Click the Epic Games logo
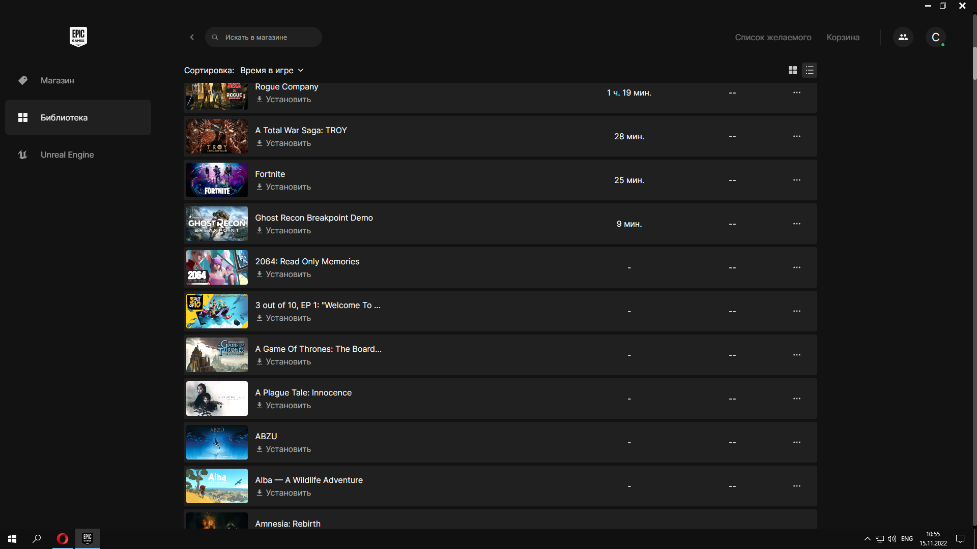The width and height of the screenshot is (977, 549). pyautogui.click(x=78, y=37)
